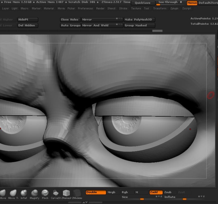The width and height of the screenshot is (218, 204).
Task: Open the Transform menu
Action: pos(160,9)
